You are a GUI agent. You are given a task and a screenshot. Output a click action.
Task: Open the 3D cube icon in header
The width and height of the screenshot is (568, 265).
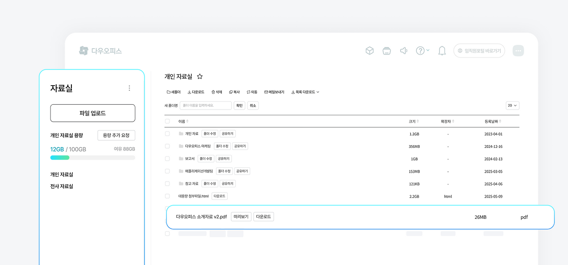tap(369, 51)
